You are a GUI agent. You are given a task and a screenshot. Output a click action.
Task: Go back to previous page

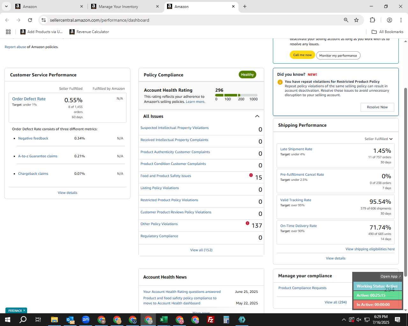[7, 20]
